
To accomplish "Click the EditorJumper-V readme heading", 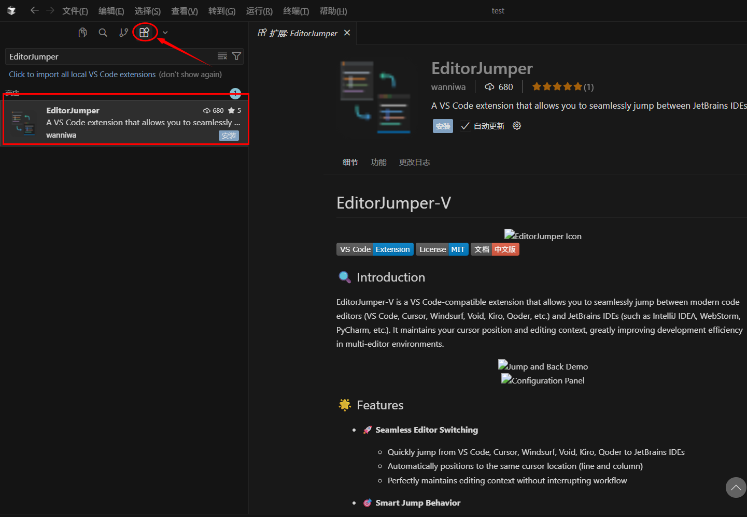I will (x=393, y=203).
